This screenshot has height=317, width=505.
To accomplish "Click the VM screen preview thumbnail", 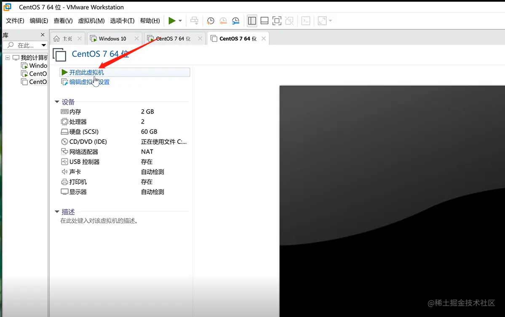I will 392,201.
